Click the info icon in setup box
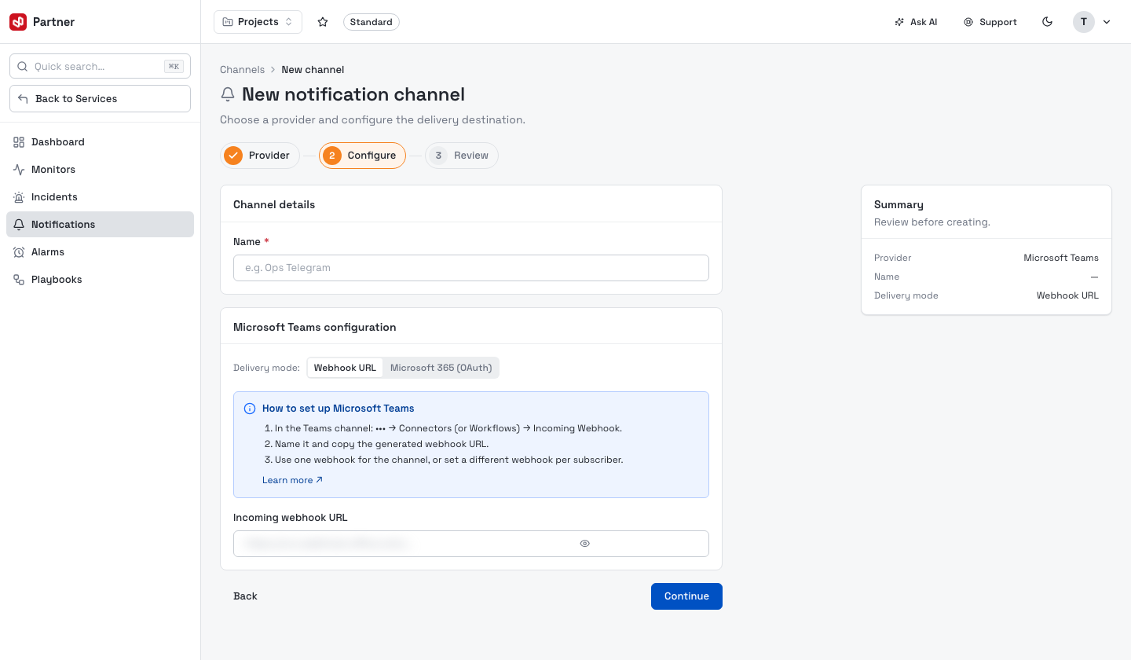Image resolution: width=1131 pixels, height=660 pixels. 250,409
